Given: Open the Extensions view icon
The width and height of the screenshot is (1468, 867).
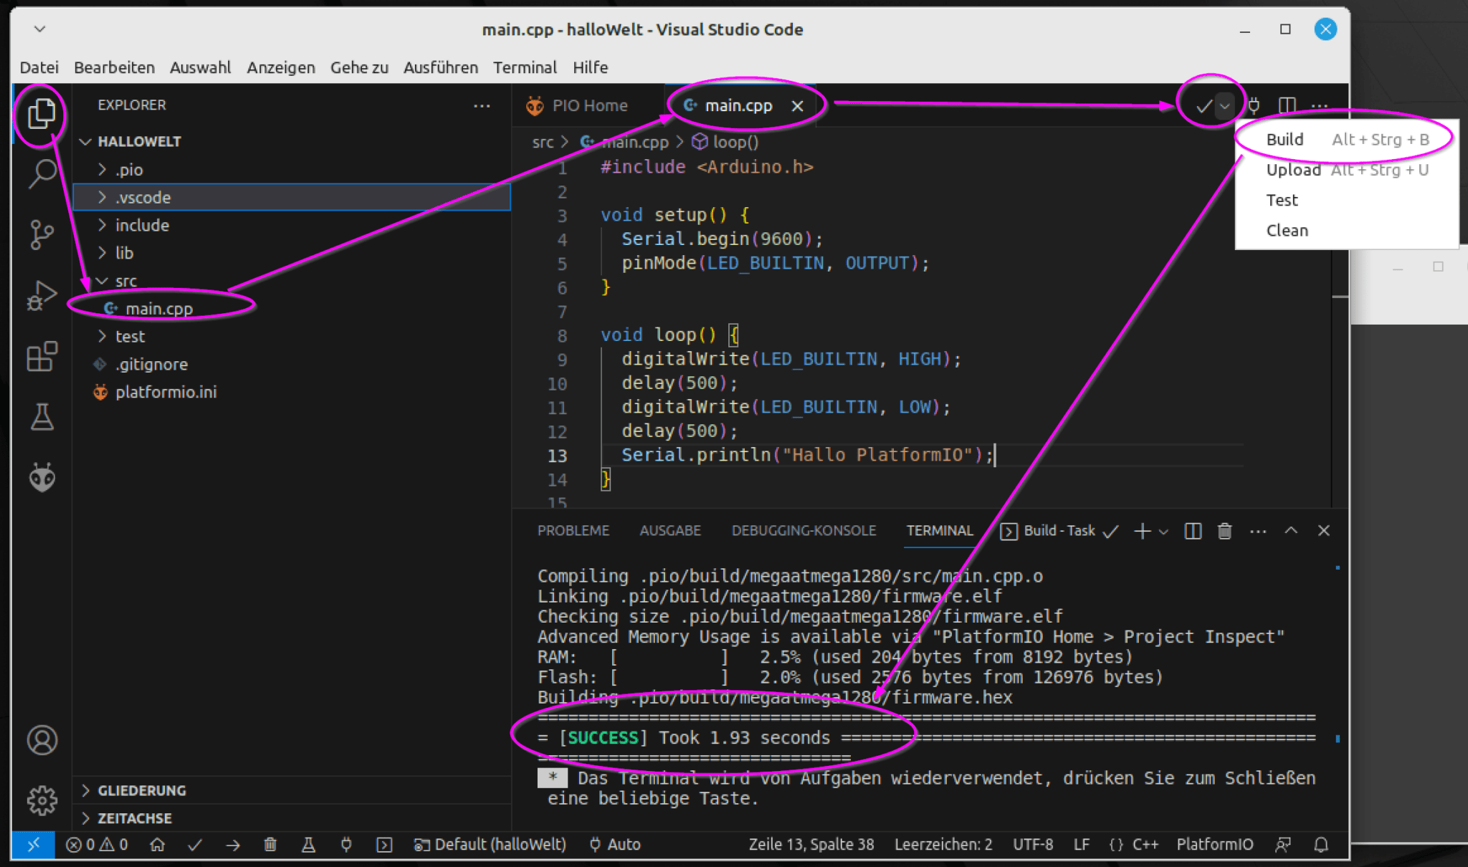Looking at the screenshot, I should tap(41, 356).
